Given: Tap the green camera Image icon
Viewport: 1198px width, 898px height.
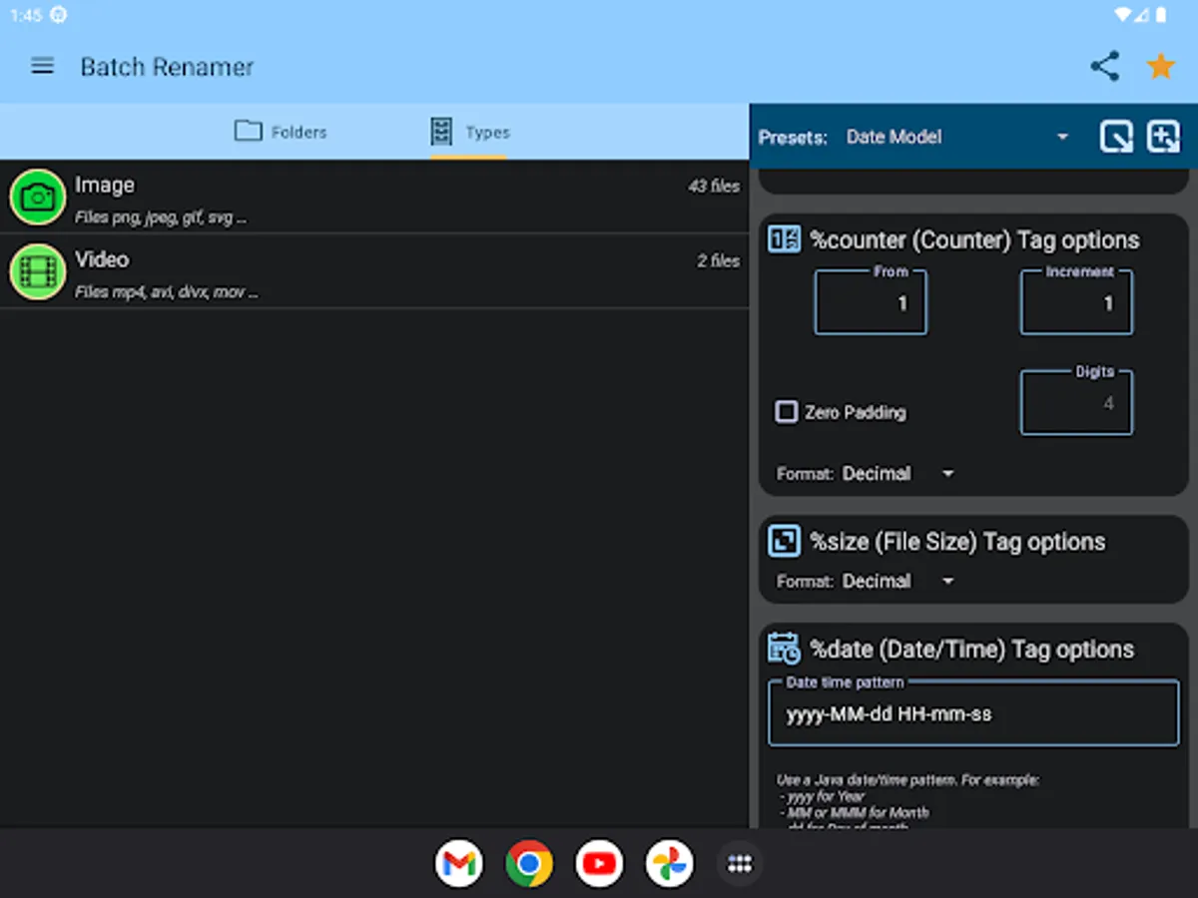Looking at the screenshot, I should pos(38,198).
